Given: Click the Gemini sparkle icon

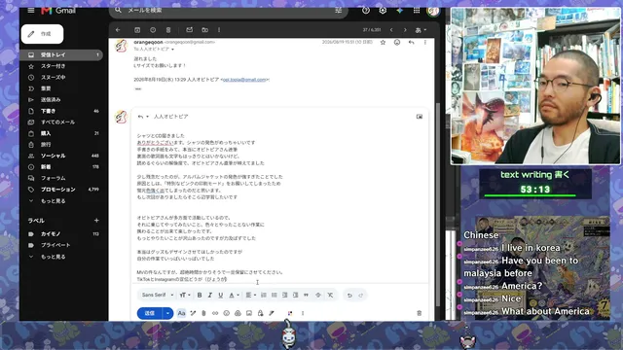Looking at the screenshot, I should pyautogui.click(x=399, y=11).
